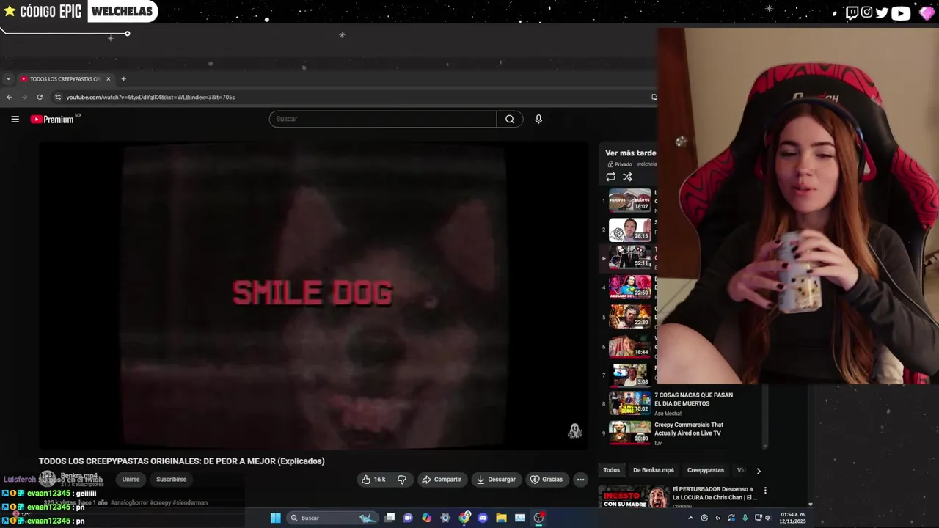Click the search magnifier button
This screenshot has height=528, width=939.
click(x=510, y=119)
